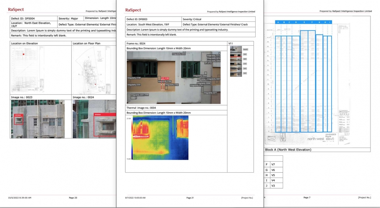Screen dimensions: 380x208
Task: Click the red dot on the elevation drawing
Action: 24,54
